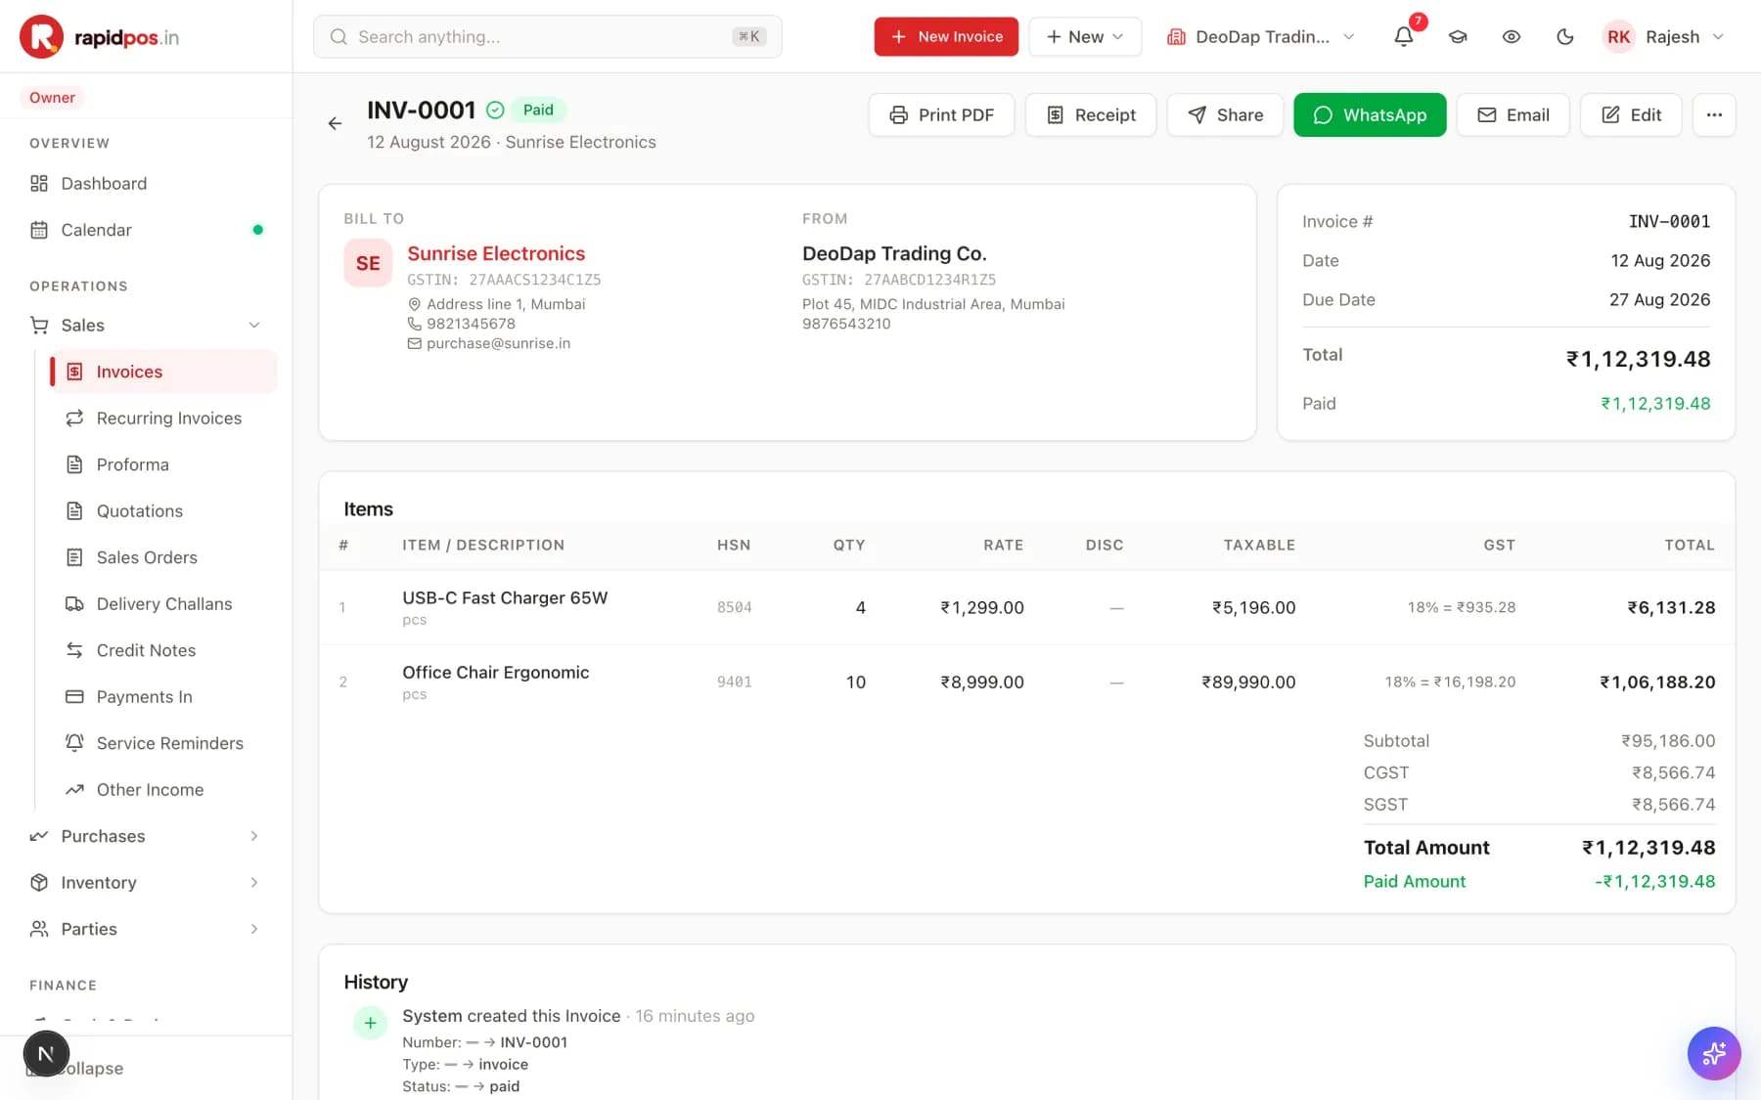Expand the Inventory section chevron
The image size is (1761, 1100).
(254, 882)
